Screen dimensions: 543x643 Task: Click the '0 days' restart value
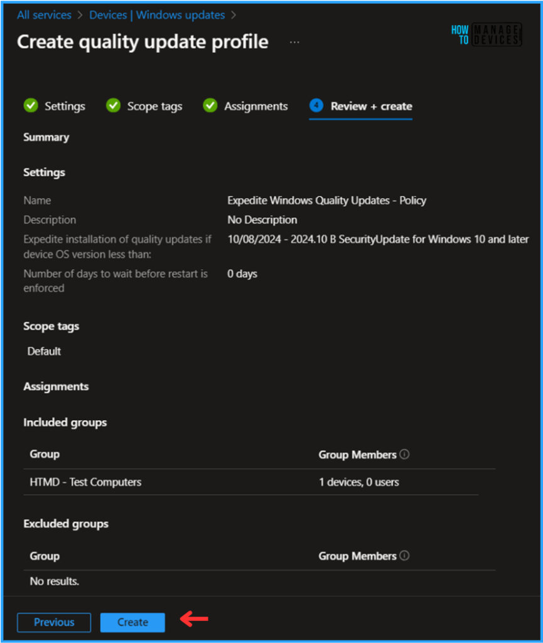point(242,274)
